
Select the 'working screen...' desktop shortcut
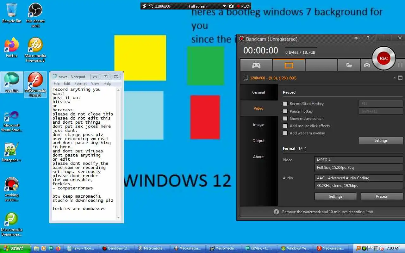12,189
